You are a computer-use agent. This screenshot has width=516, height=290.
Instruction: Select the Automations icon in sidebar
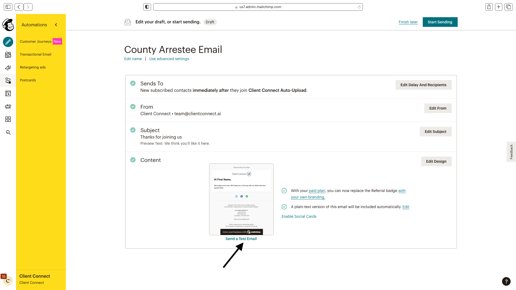8,81
